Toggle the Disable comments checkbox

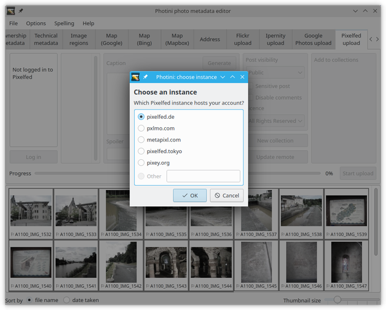(250, 98)
